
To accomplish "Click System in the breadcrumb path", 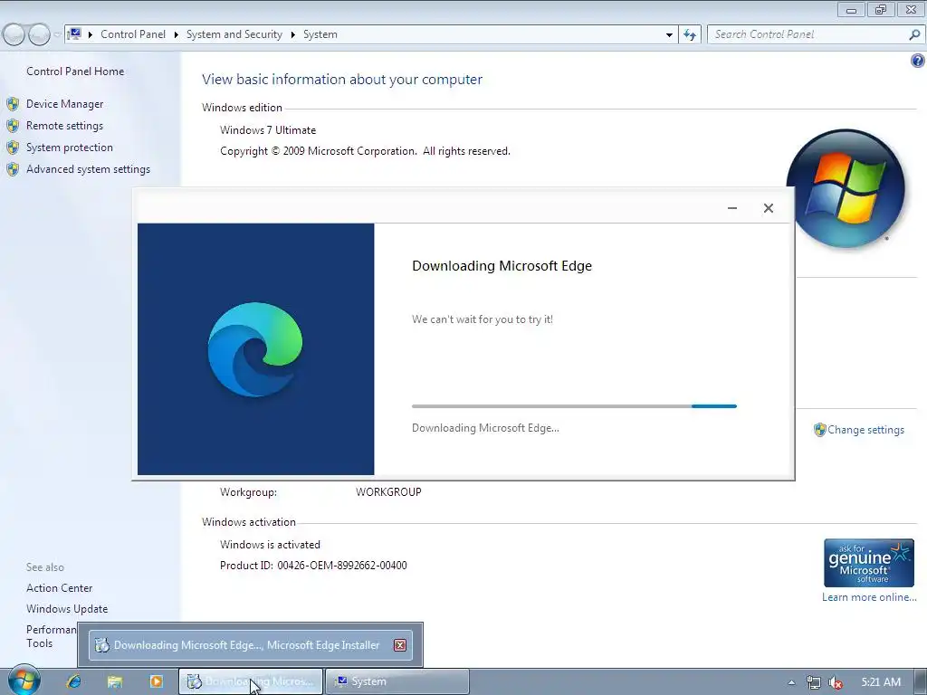I will click(x=320, y=34).
